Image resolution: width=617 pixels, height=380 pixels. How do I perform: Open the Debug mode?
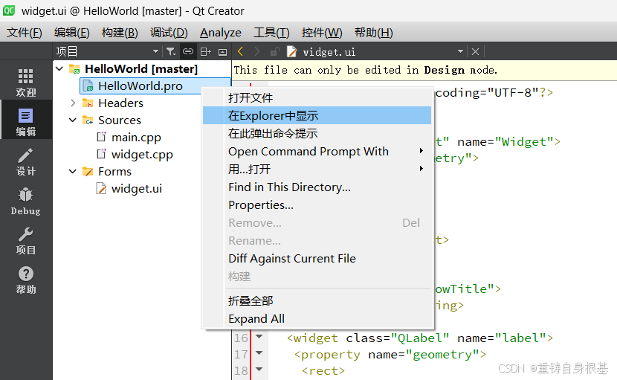pos(25,202)
